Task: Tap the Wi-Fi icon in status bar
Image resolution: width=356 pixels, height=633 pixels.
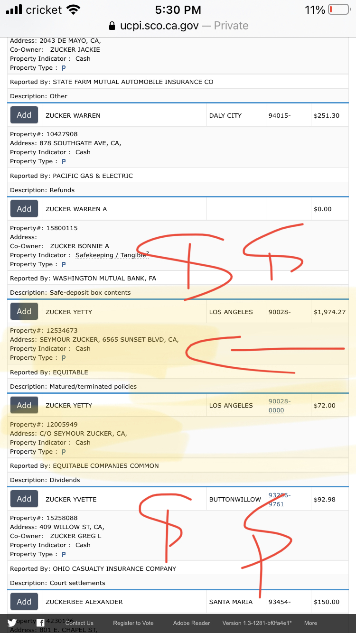Action: coord(74,9)
